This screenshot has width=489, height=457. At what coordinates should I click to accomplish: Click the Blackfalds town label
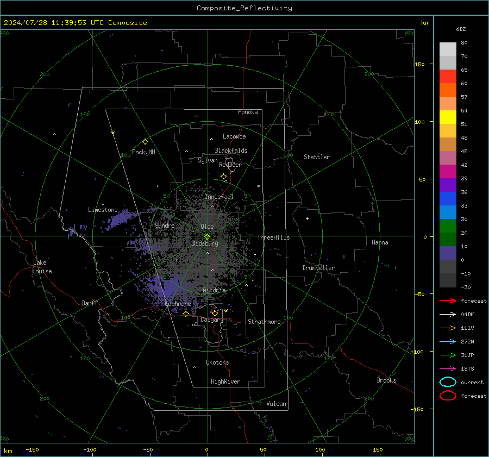click(x=231, y=151)
